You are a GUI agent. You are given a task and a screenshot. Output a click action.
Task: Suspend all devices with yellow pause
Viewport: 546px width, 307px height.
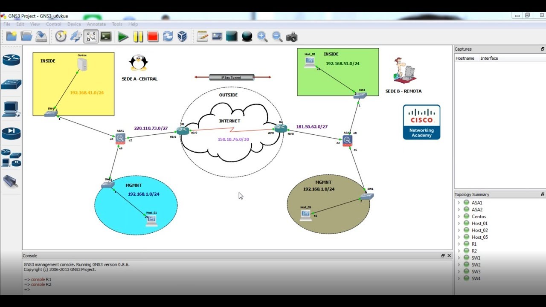138,37
